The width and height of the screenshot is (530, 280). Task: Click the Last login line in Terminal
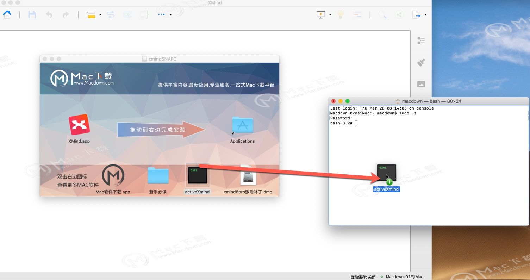click(382, 108)
